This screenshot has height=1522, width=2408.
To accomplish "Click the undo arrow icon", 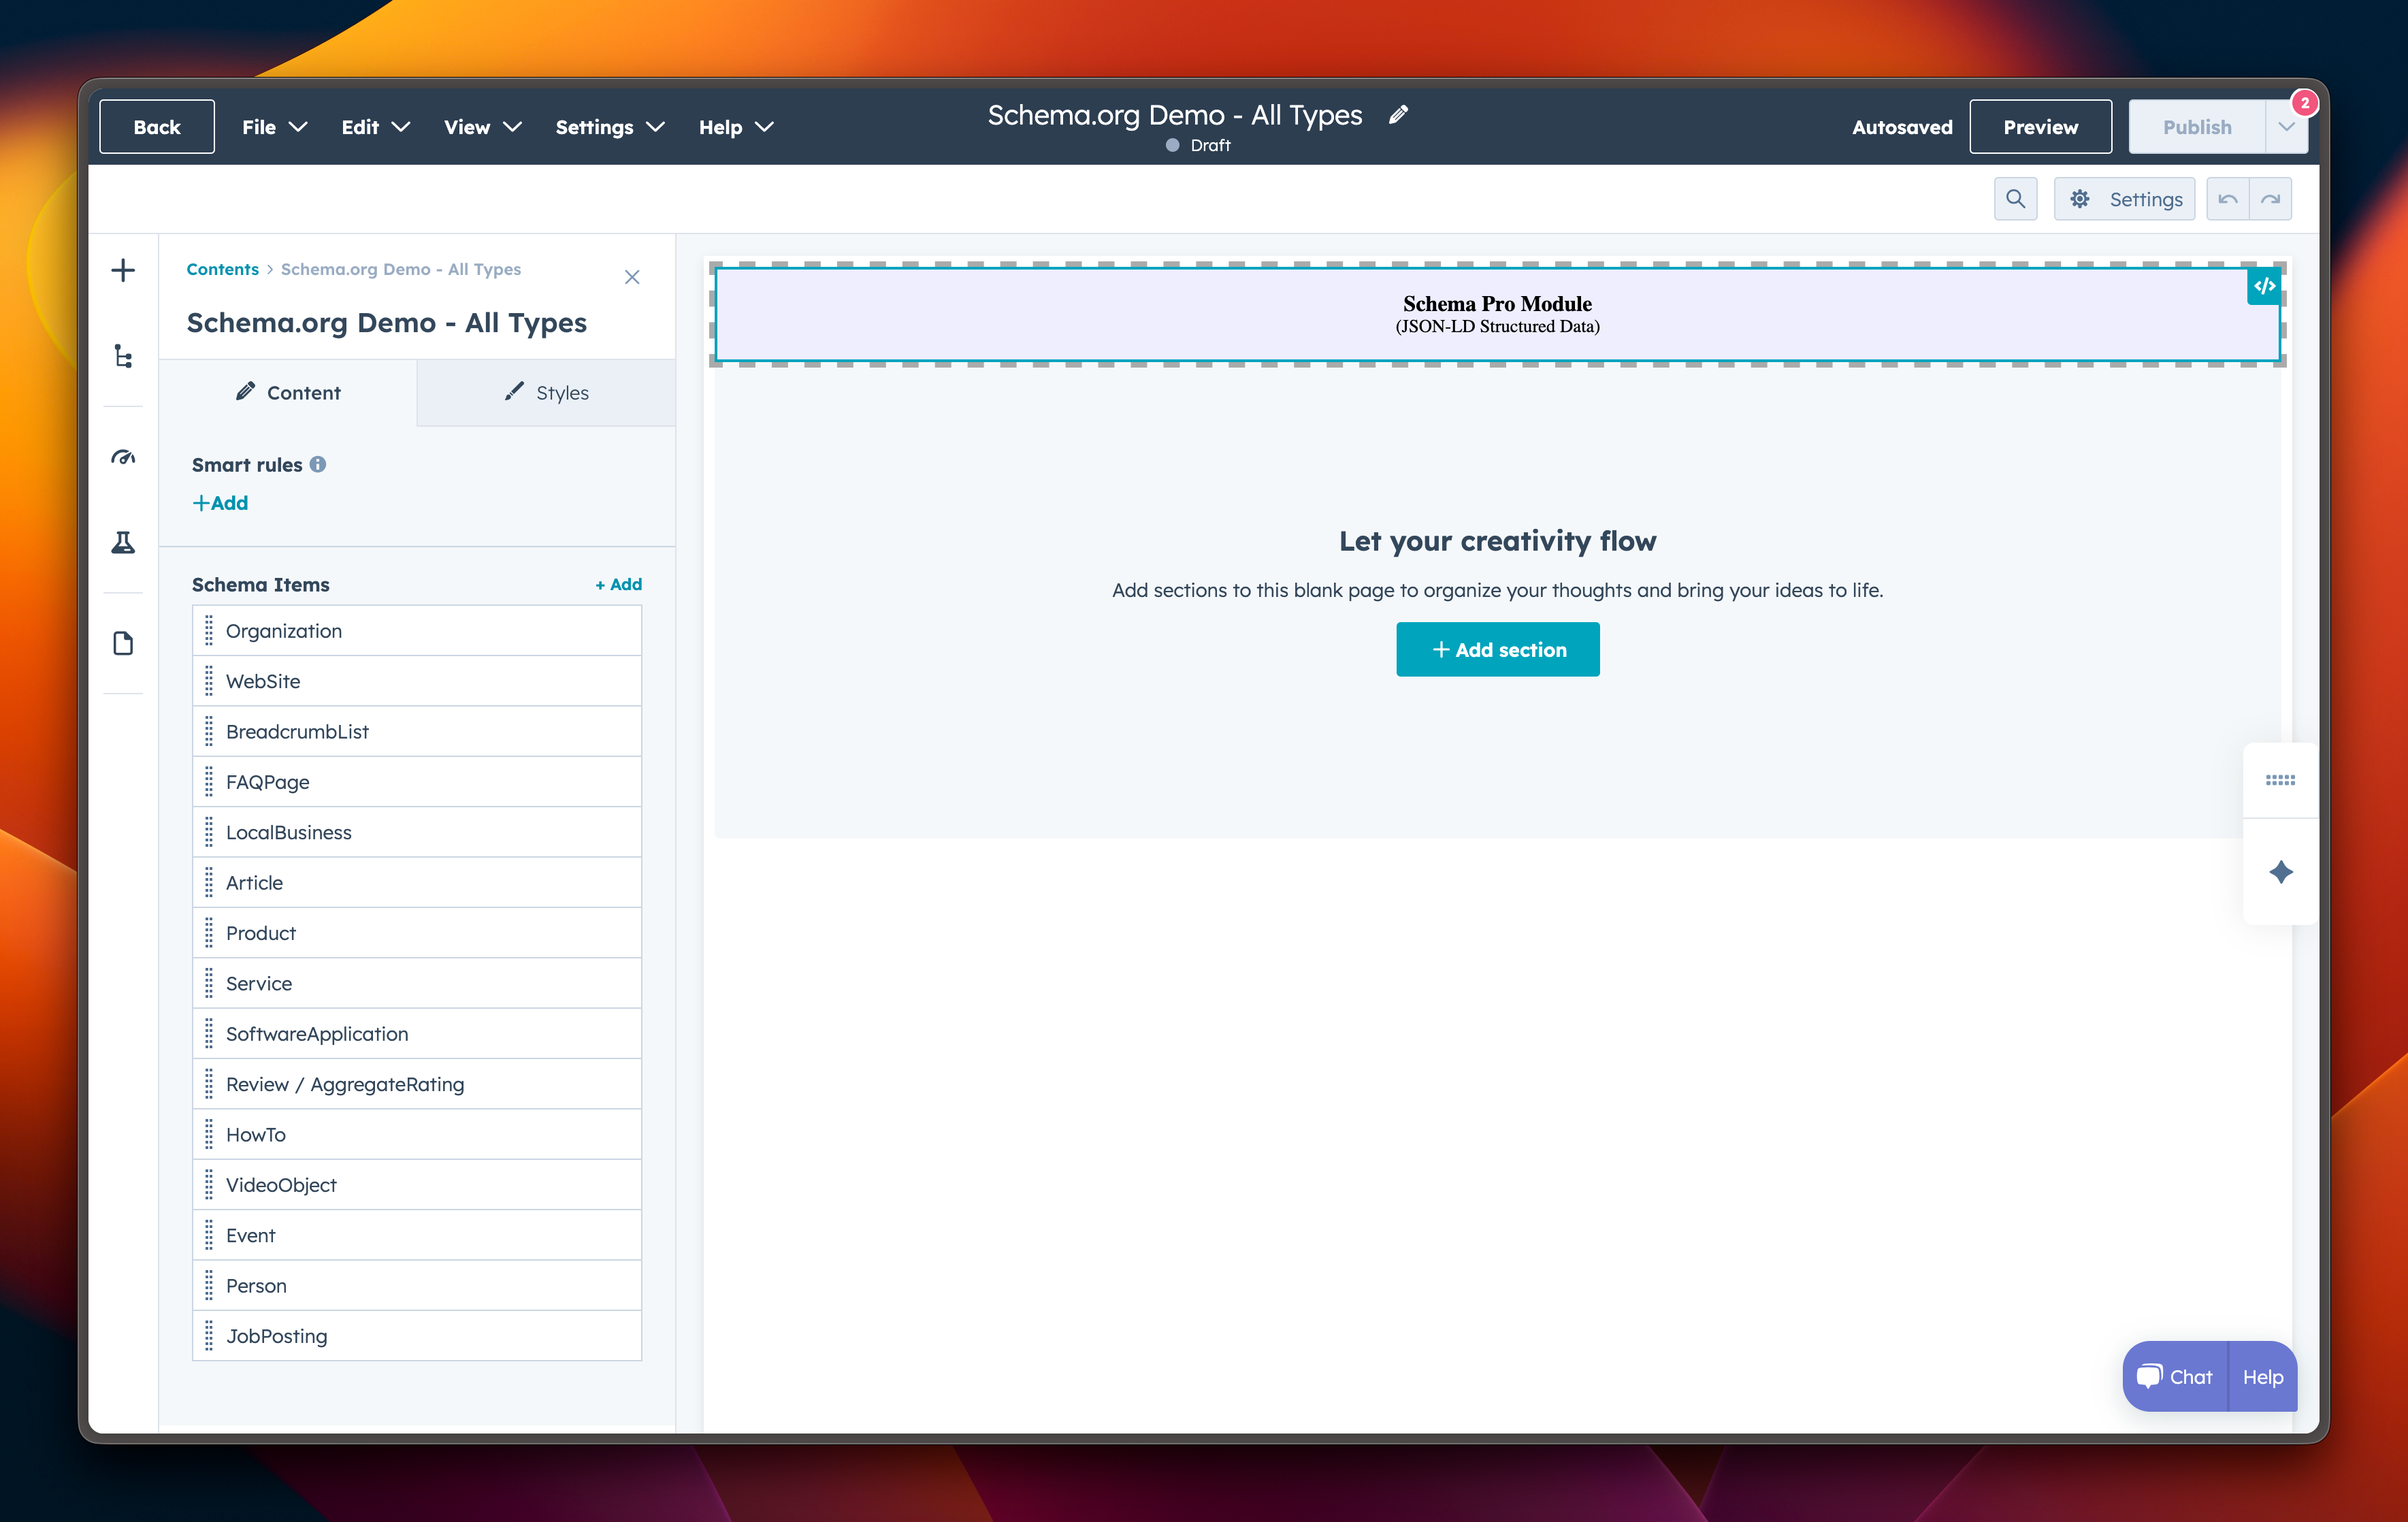I will pos(2227,198).
